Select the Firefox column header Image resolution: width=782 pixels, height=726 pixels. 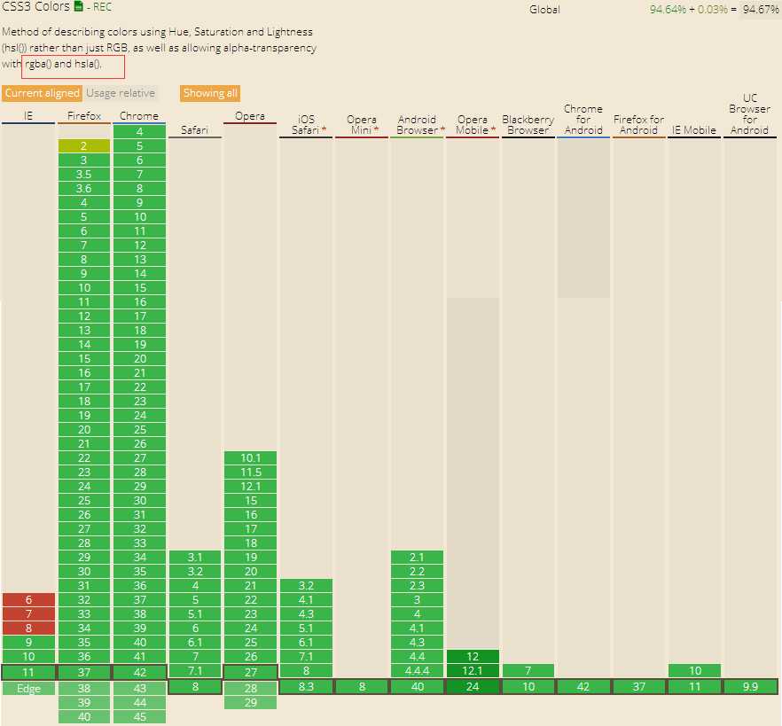(83, 115)
